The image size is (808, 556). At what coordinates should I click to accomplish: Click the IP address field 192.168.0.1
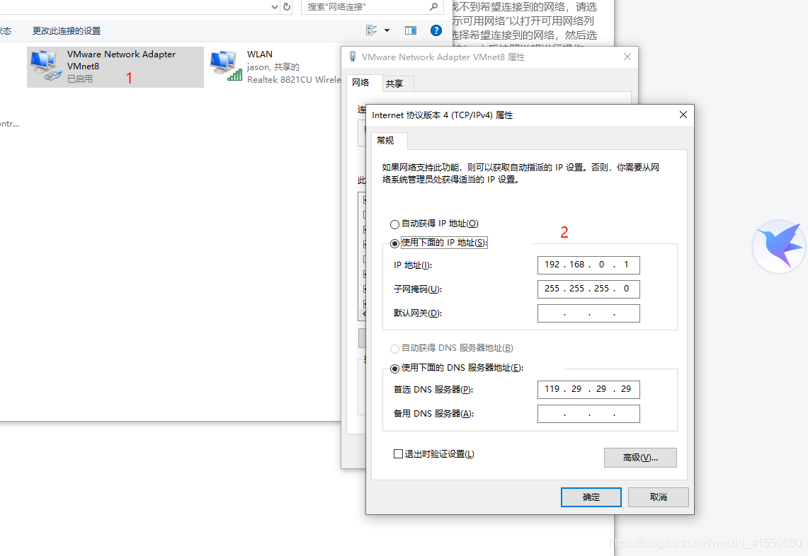point(588,265)
